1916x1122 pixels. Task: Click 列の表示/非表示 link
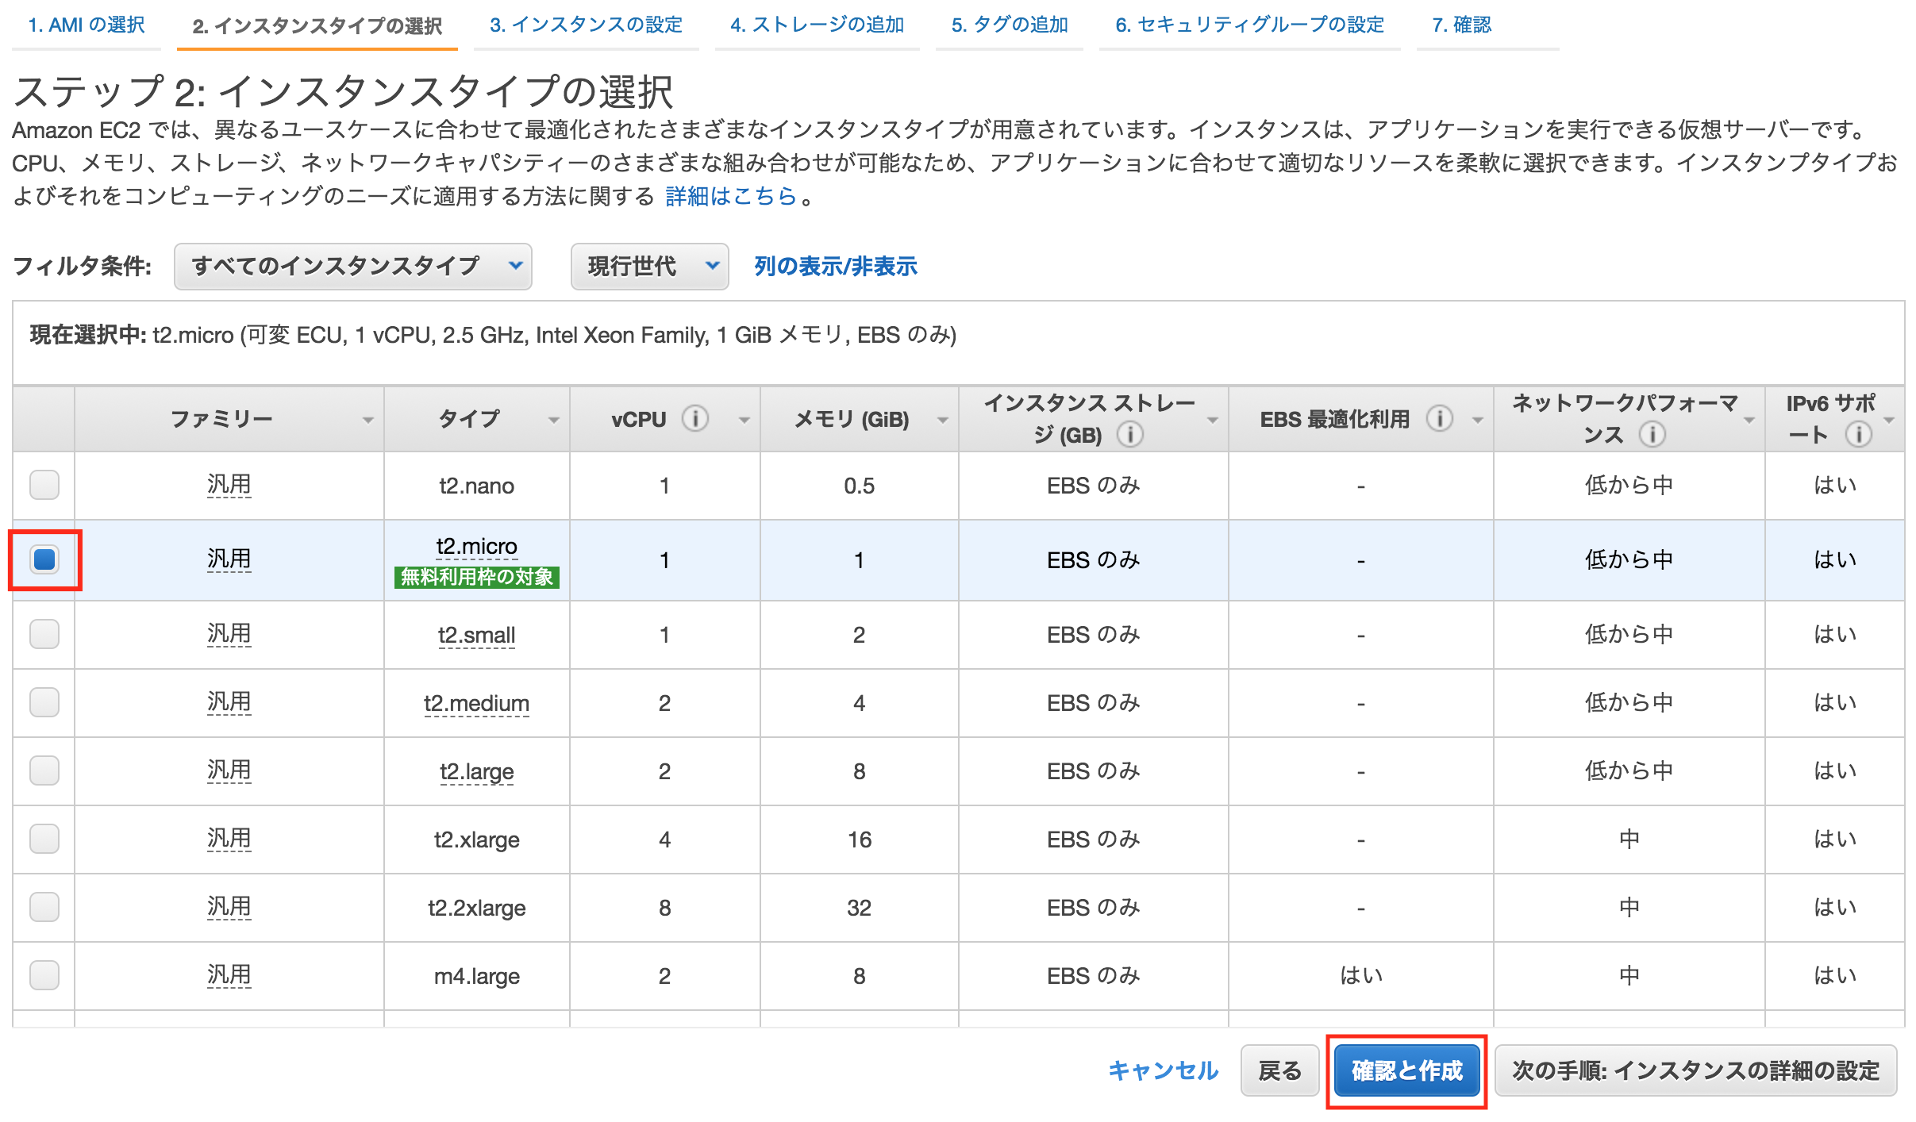(836, 266)
